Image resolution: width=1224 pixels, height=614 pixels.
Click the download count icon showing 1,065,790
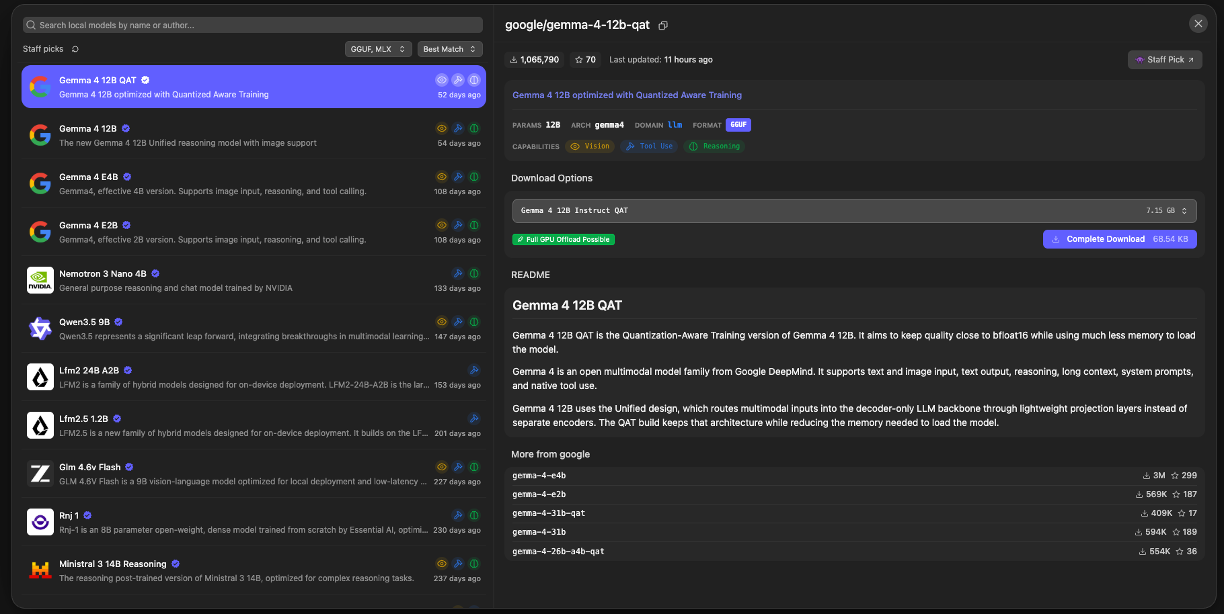coord(514,60)
